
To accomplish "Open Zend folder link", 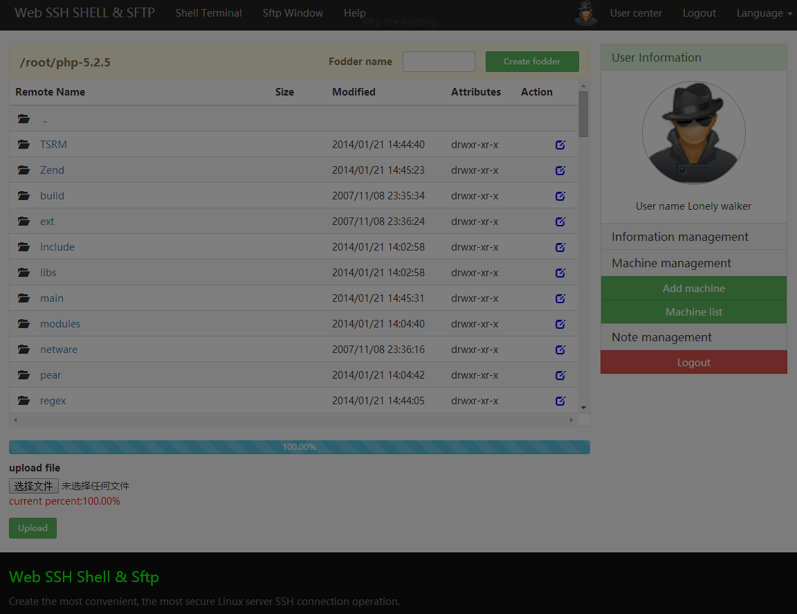I will [x=52, y=170].
